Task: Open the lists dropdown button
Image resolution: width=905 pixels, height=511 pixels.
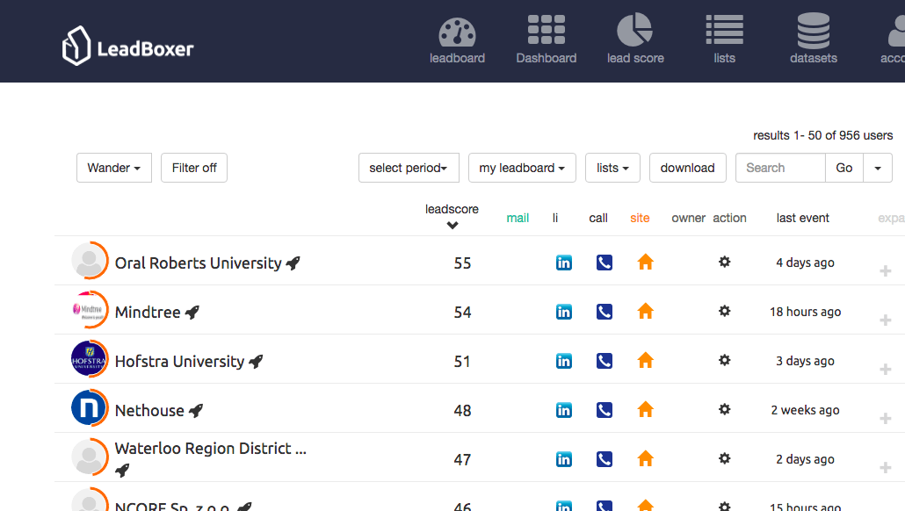Action: click(x=612, y=168)
